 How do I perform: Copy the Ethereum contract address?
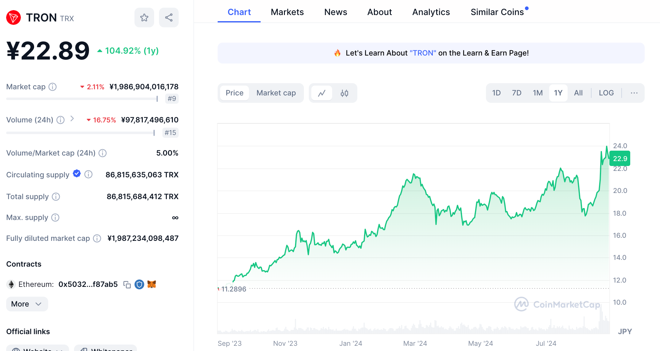point(127,284)
